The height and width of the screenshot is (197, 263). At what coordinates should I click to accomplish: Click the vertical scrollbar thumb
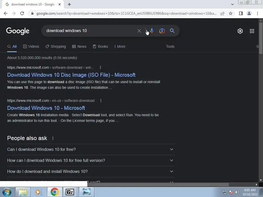pyautogui.click(x=261, y=38)
